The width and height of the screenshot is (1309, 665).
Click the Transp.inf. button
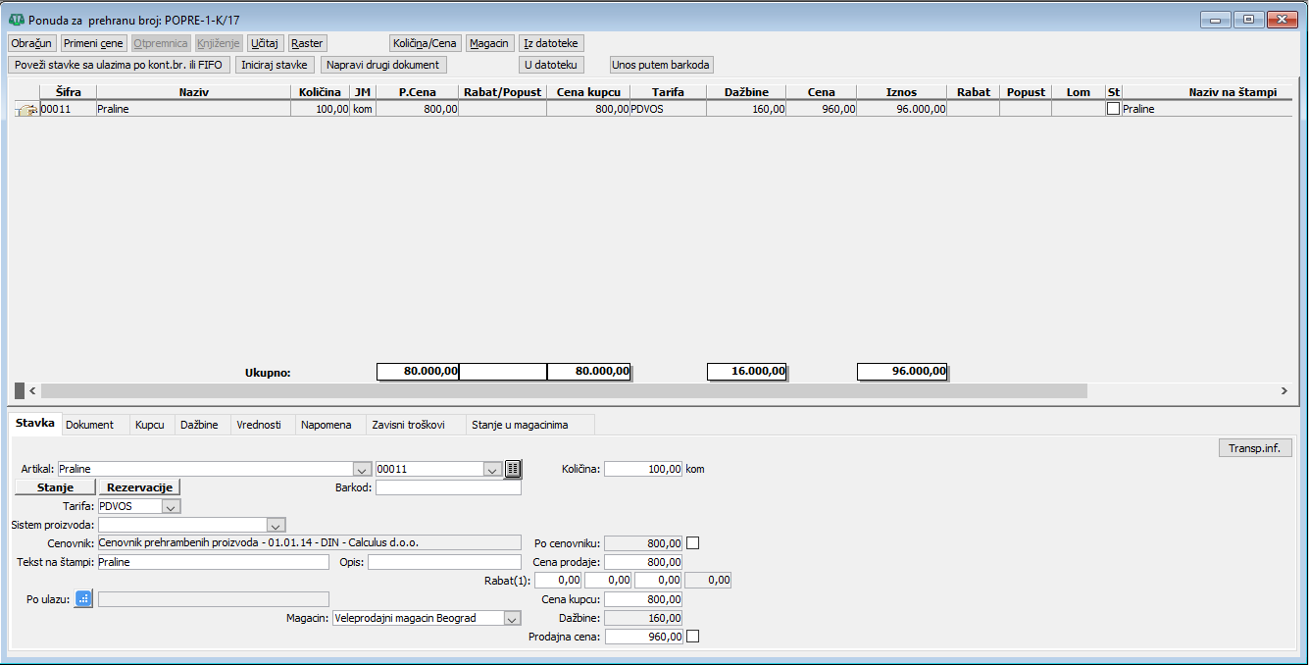coord(1254,448)
